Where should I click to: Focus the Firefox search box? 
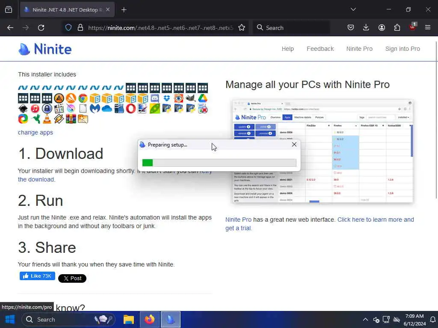pos(292,28)
